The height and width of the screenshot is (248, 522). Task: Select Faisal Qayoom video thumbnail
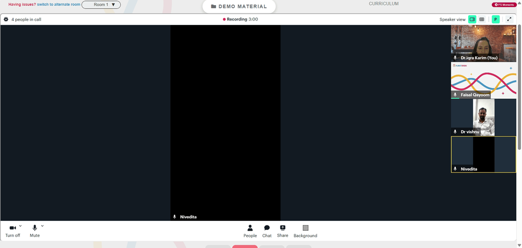484,80
